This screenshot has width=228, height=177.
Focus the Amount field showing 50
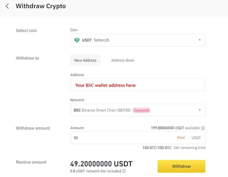coord(120,138)
